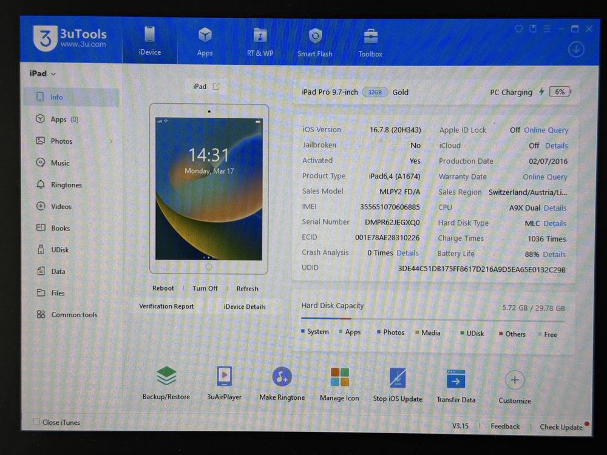The width and height of the screenshot is (607, 455).
Task: Click the 6% battery indicator
Action: (x=560, y=92)
